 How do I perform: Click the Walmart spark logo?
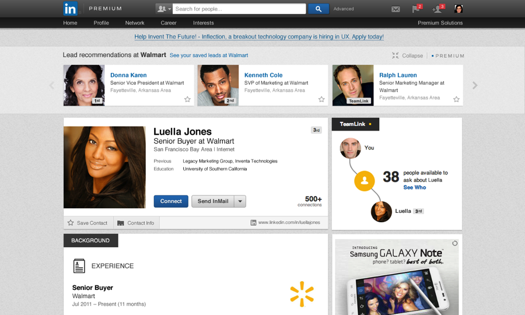pyautogui.click(x=302, y=294)
